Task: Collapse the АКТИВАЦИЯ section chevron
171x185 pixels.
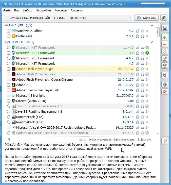Action: pyautogui.click(x=152, y=25)
